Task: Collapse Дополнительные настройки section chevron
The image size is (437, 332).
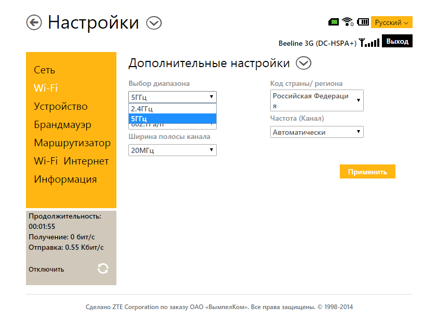Action: [x=303, y=63]
